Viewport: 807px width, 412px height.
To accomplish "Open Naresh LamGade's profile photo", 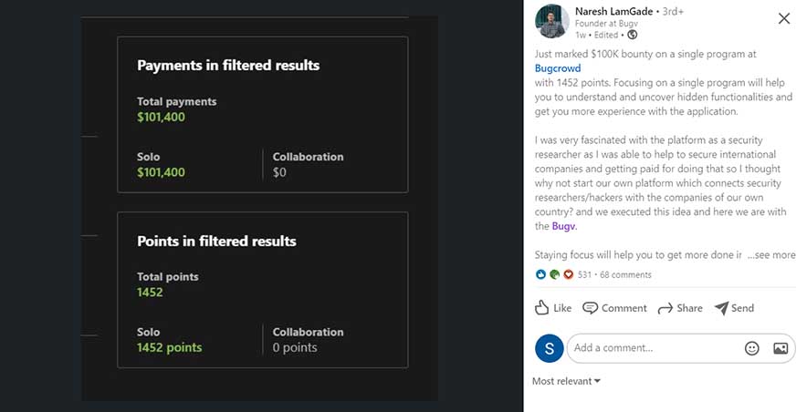I will click(x=551, y=22).
